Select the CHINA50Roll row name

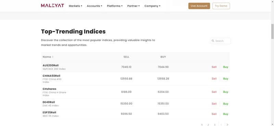pyautogui.click(x=51, y=76)
